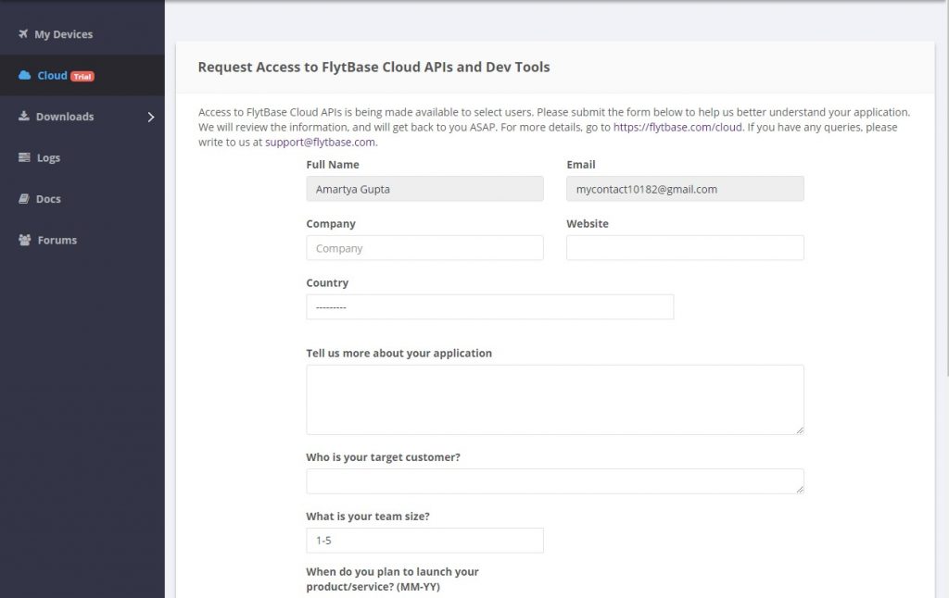This screenshot has height=598, width=949.
Task: Click the Full Name field with Amartya Gupta
Action: tap(424, 189)
